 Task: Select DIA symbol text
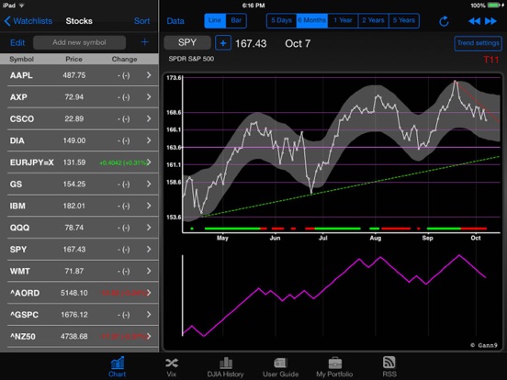[17, 140]
